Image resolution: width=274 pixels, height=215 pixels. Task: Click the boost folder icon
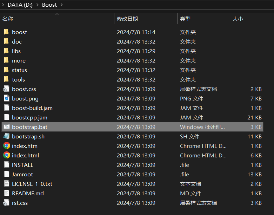click(6, 32)
